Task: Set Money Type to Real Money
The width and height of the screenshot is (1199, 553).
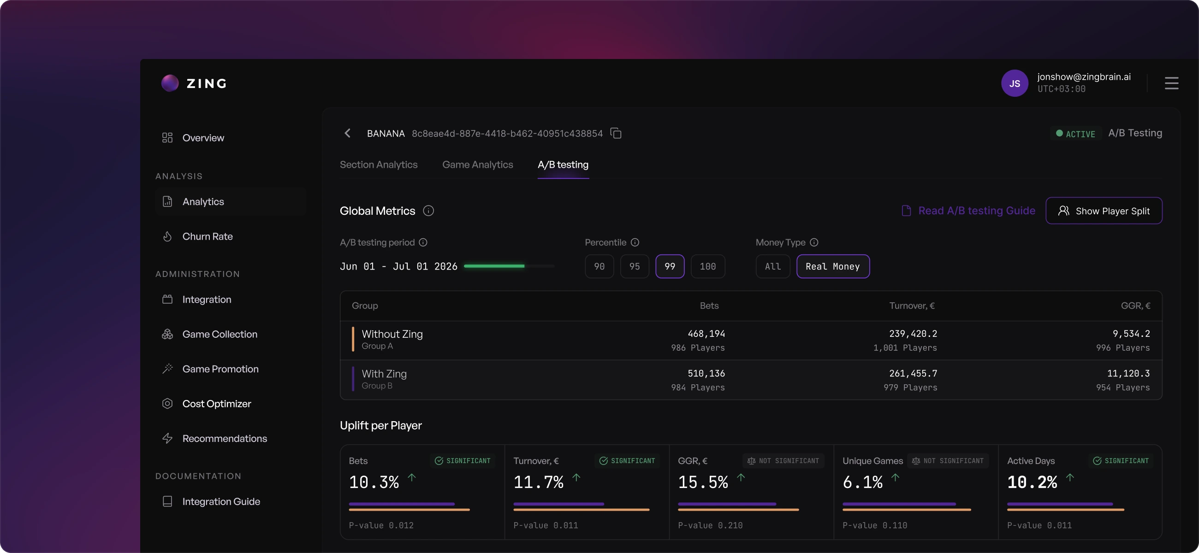Action: click(x=833, y=266)
